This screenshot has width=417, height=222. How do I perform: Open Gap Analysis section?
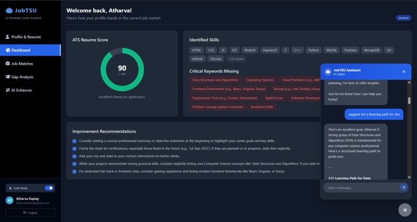point(31,77)
